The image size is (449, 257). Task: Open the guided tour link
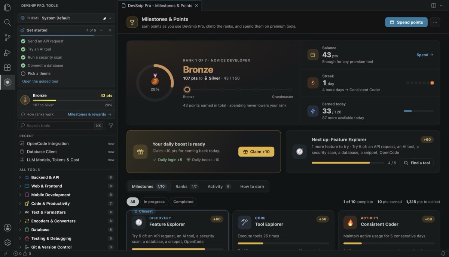point(40,81)
